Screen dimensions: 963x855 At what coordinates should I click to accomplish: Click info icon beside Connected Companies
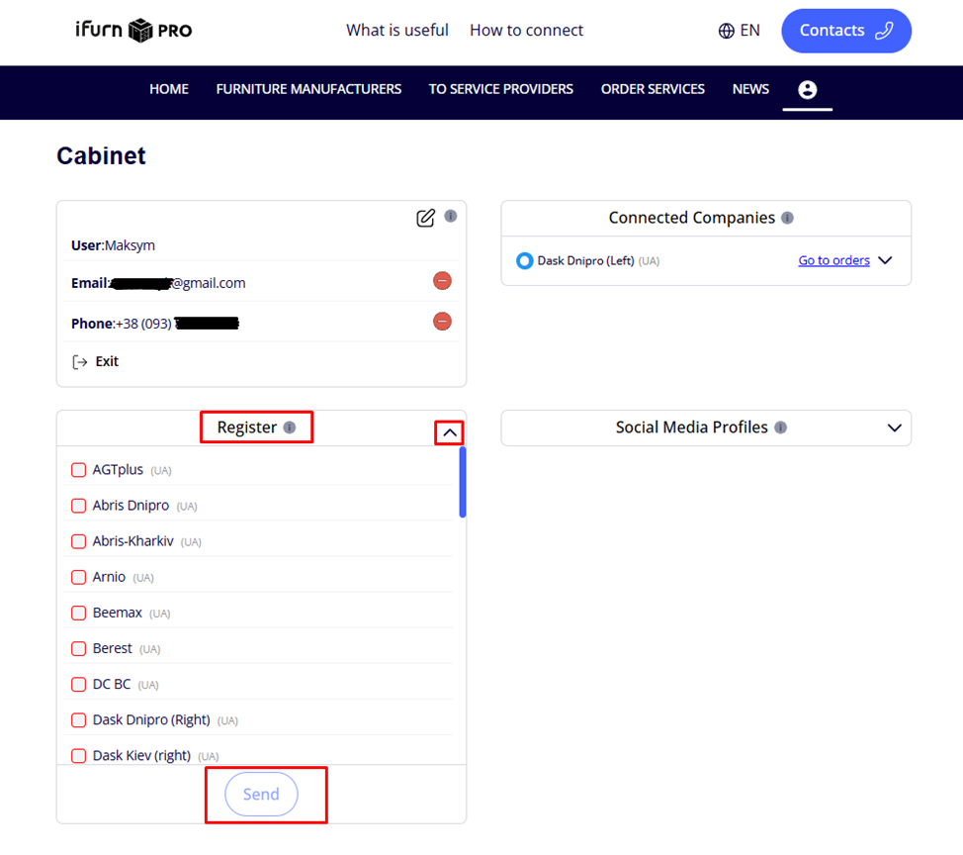point(787,218)
